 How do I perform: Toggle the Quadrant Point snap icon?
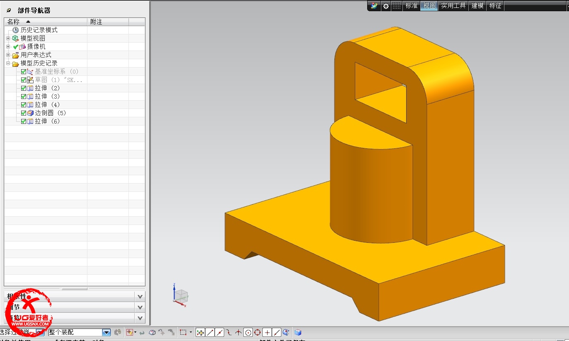(x=257, y=332)
